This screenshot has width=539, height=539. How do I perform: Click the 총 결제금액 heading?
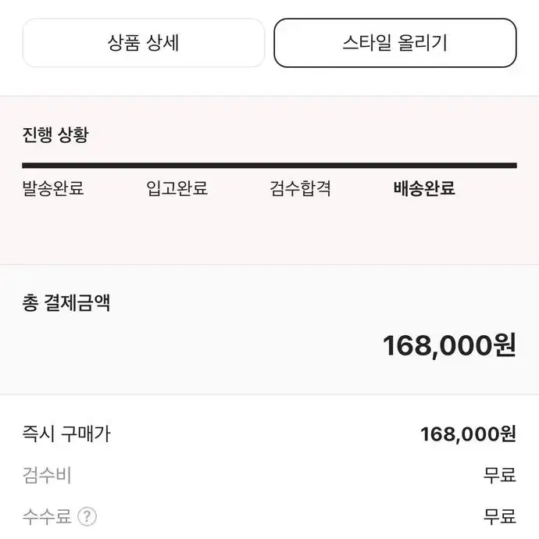(66, 303)
